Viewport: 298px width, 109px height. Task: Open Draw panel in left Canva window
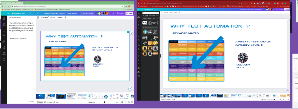tap(4, 48)
